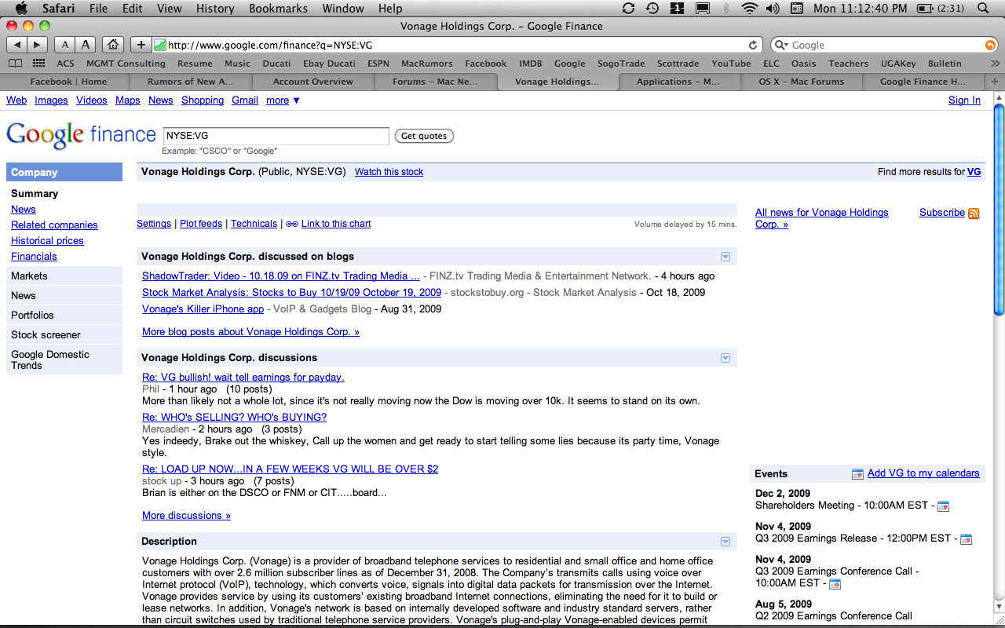Click the Bluetooth icon in menu bar
Screen dimensions: 1005x628
click(725, 9)
